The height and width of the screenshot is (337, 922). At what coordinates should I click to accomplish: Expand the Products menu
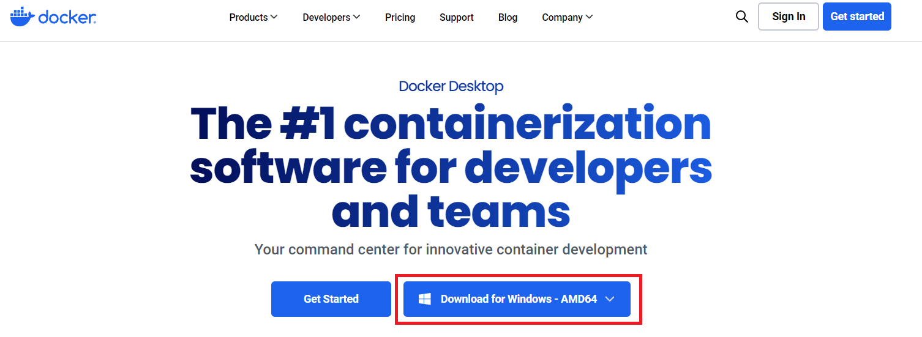point(253,17)
